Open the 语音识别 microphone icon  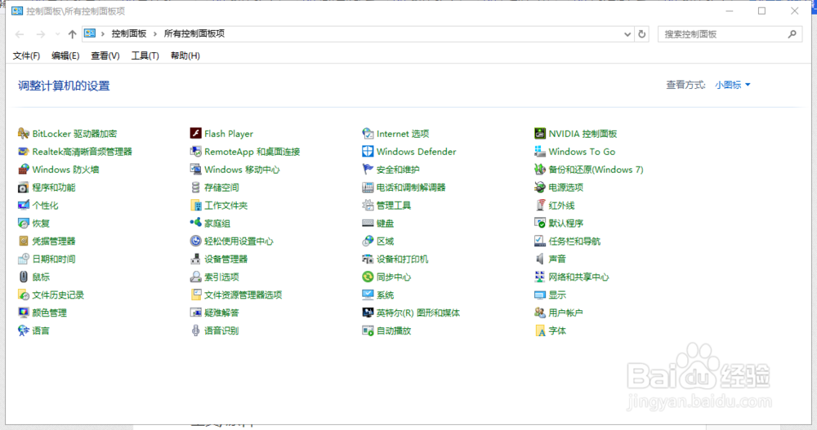(x=195, y=330)
